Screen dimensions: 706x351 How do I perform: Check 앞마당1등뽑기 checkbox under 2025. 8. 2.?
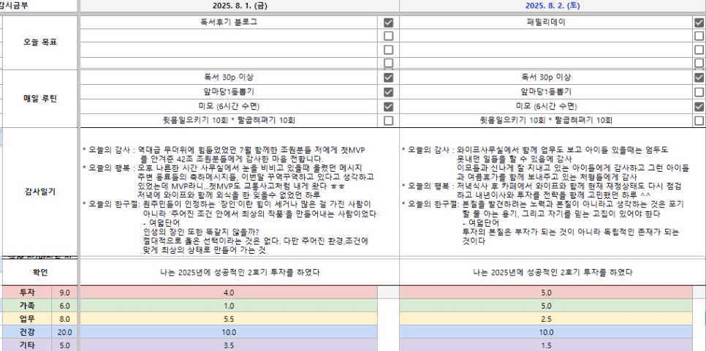tap(699, 92)
